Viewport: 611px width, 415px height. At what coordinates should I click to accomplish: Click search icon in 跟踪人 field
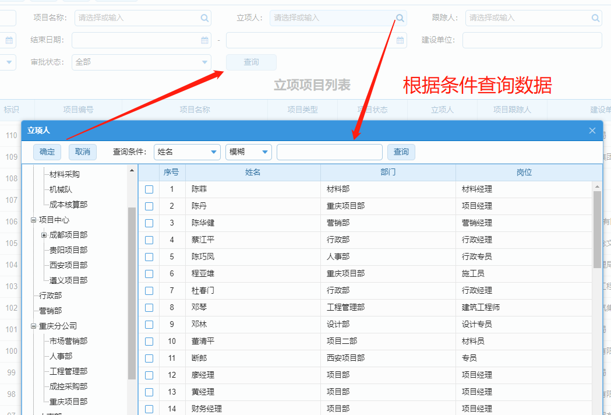coord(595,18)
